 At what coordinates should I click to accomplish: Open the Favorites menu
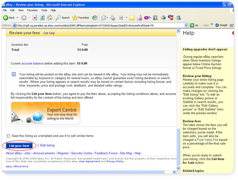(x=32, y=10)
